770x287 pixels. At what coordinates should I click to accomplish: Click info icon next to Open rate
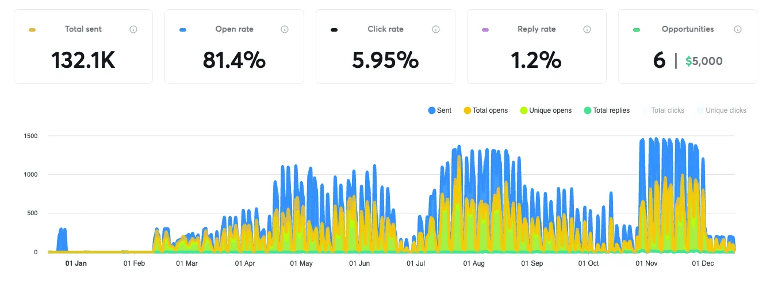pyautogui.click(x=284, y=29)
